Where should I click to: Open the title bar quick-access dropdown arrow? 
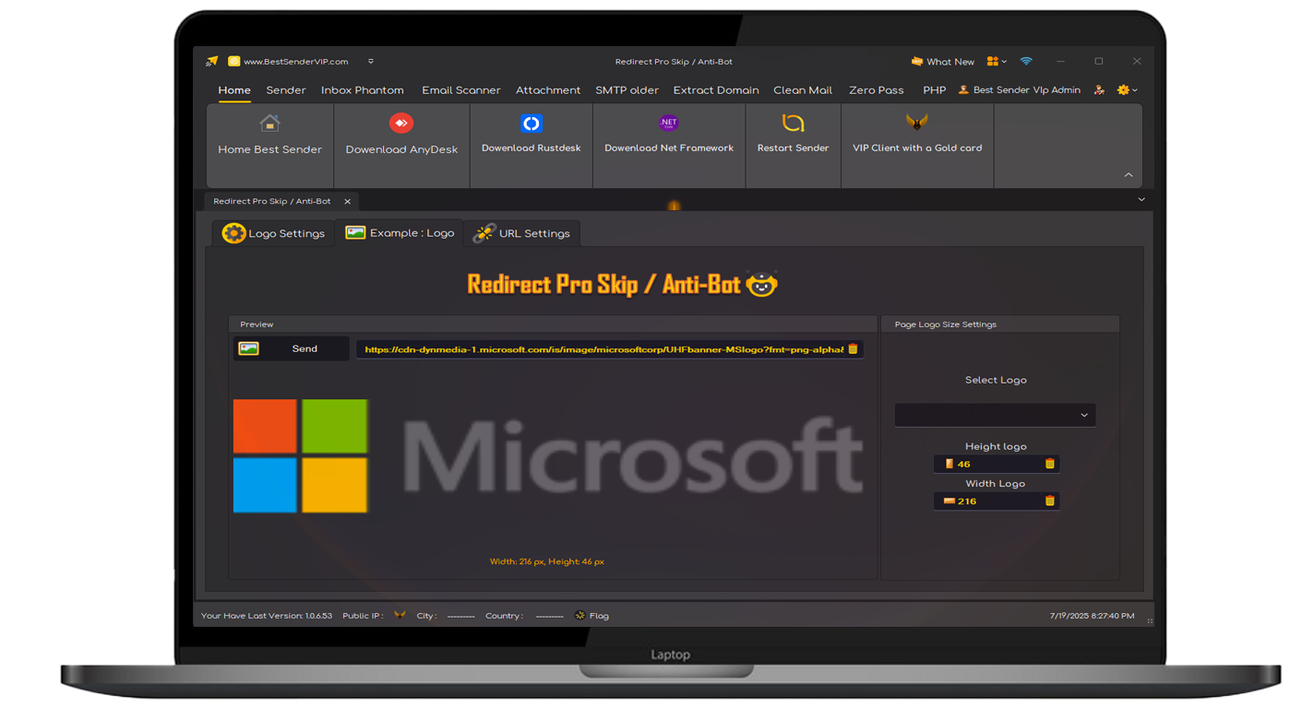(x=371, y=62)
